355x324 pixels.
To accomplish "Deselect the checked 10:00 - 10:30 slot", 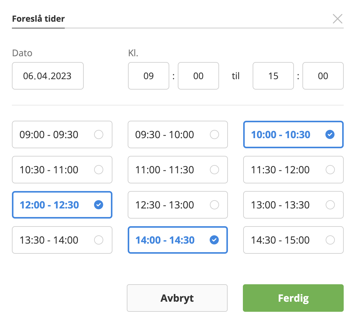I will (x=293, y=134).
